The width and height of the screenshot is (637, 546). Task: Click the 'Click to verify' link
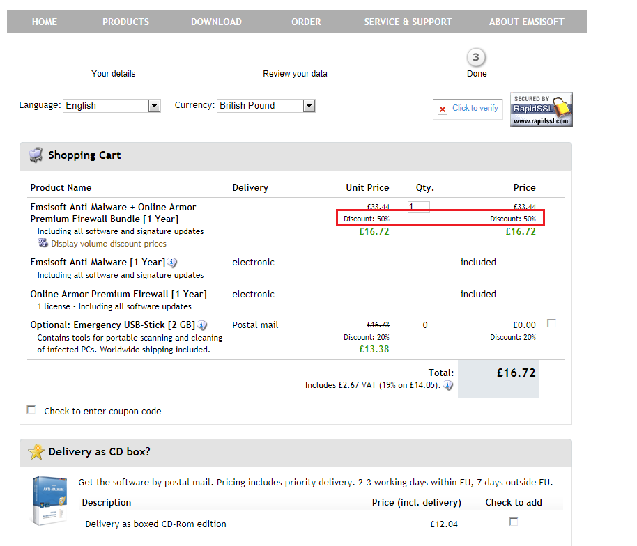(x=475, y=108)
